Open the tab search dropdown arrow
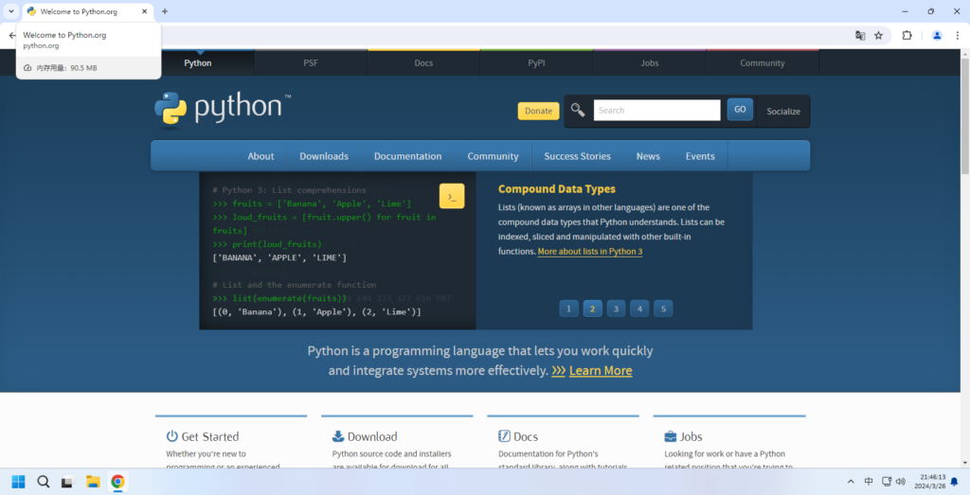 click(11, 11)
